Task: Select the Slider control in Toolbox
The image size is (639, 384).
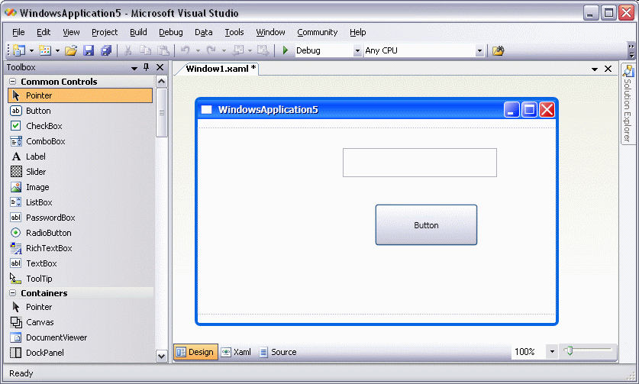Action: point(80,172)
